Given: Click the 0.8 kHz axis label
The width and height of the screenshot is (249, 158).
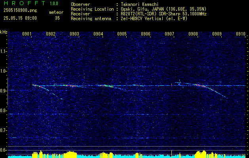Looking at the screenshot, I should click(3, 111).
